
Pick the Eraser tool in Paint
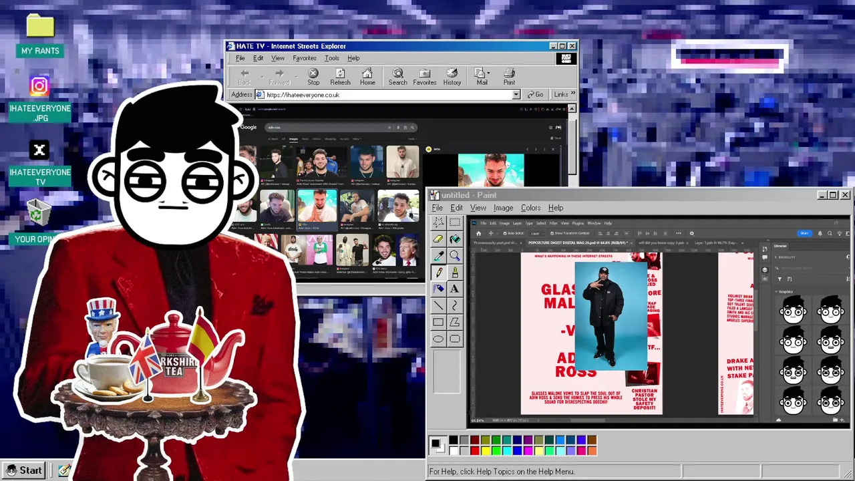click(438, 239)
